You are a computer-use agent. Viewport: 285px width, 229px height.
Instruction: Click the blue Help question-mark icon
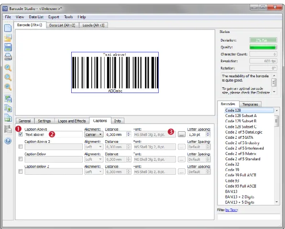point(8,141)
